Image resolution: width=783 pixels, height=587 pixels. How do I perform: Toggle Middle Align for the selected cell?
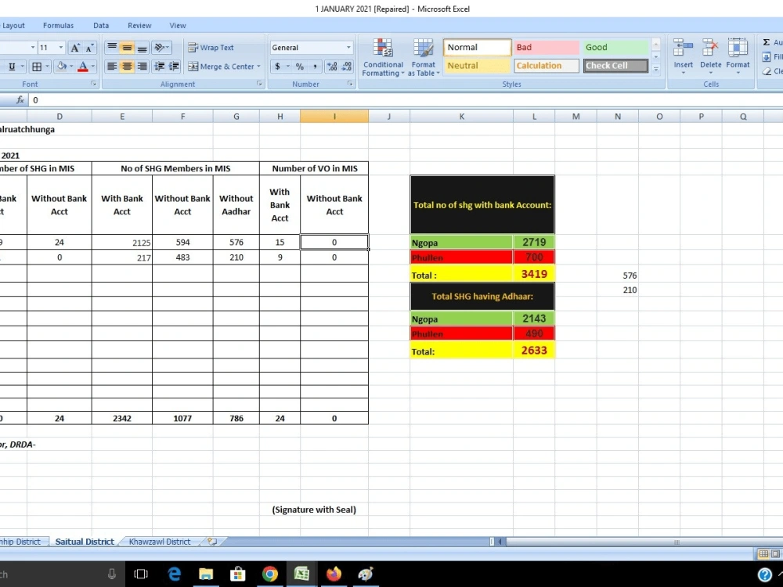[x=127, y=48]
